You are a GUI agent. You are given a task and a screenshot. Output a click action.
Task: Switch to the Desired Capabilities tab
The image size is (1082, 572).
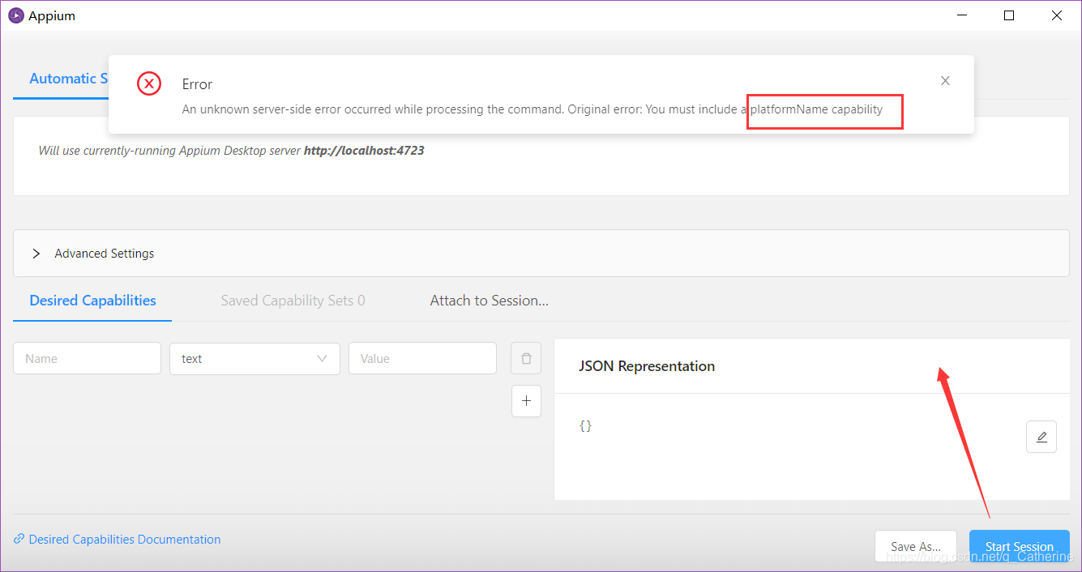click(92, 301)
